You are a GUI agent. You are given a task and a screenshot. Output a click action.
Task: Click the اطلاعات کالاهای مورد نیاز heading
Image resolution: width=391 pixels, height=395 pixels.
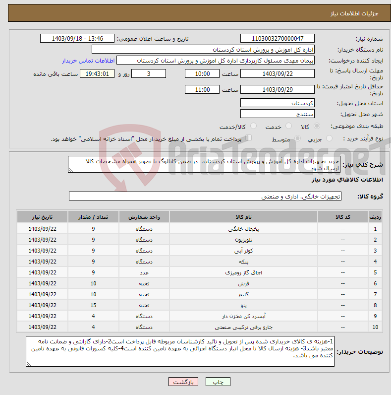pyautogui.click(x=347, y=180)
